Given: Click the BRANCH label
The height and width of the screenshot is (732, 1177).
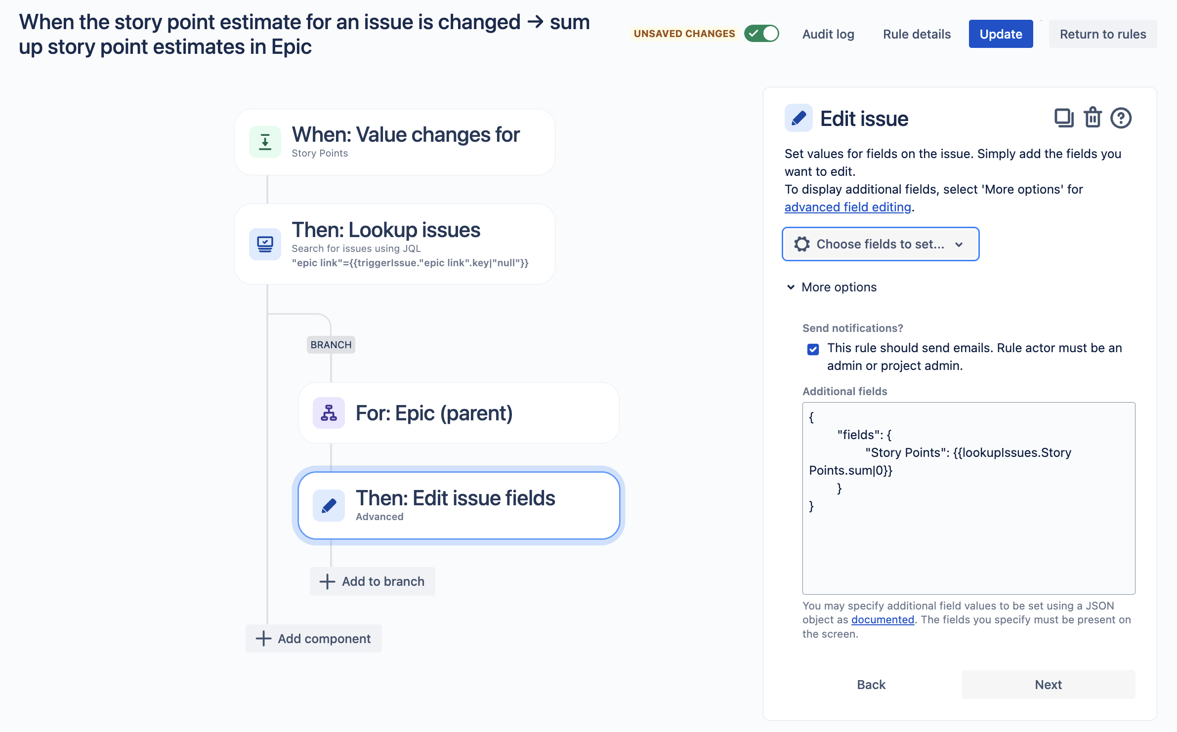Looking at the screenshot, I should click(331, 345).
